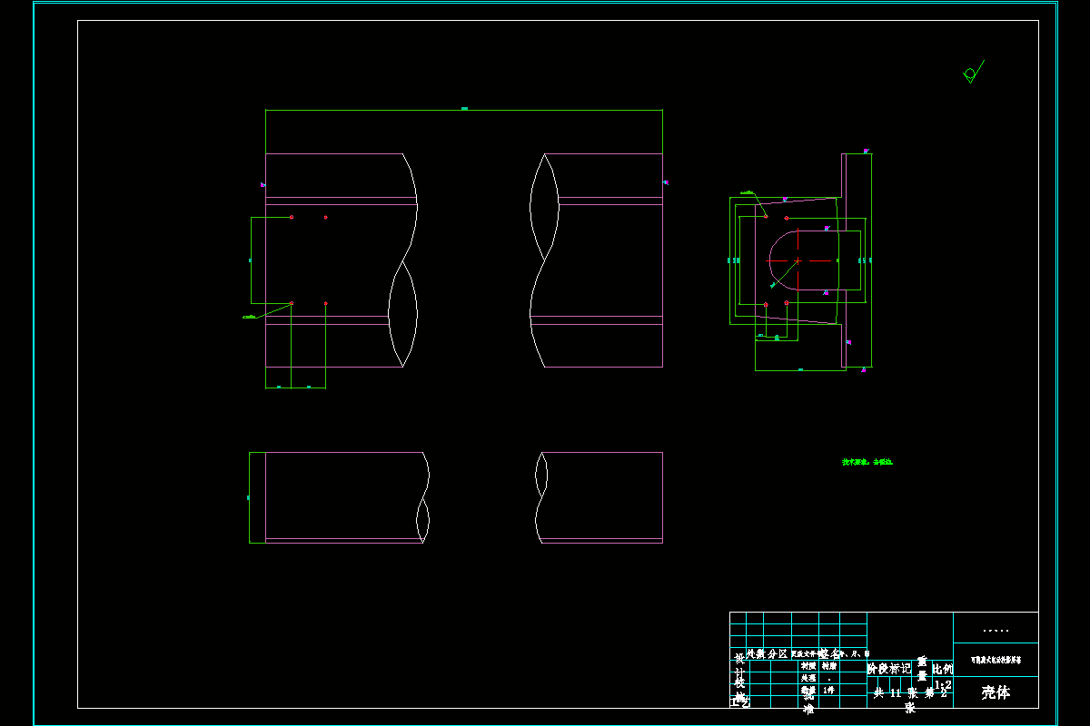Click the height dimension text left of bottom view
The height and width of the screenshot is (726, 1090).
pyautogui.click(x=248, y=497)
